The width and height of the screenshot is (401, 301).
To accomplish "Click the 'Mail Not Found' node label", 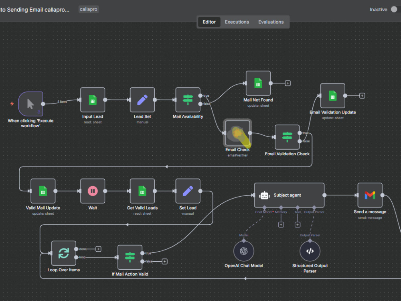I will 258,100.
